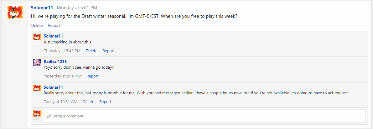Report Radical1233's 'Yoyo sorry' comment
Image resolution: width=373 pixels, height=129 pixels.
point(92,76)
